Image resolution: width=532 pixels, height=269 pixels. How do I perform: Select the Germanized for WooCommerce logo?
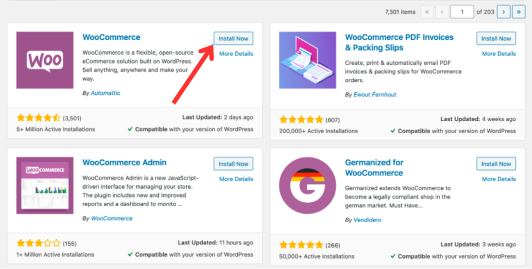[308, 186]
